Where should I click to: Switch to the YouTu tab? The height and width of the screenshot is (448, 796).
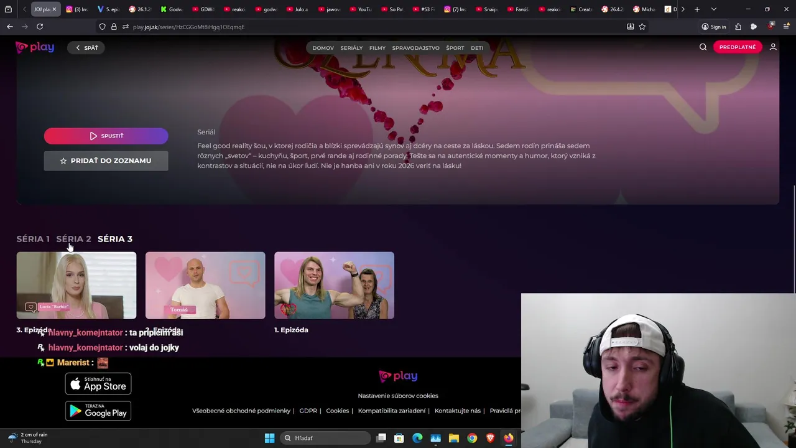(360, 9)
